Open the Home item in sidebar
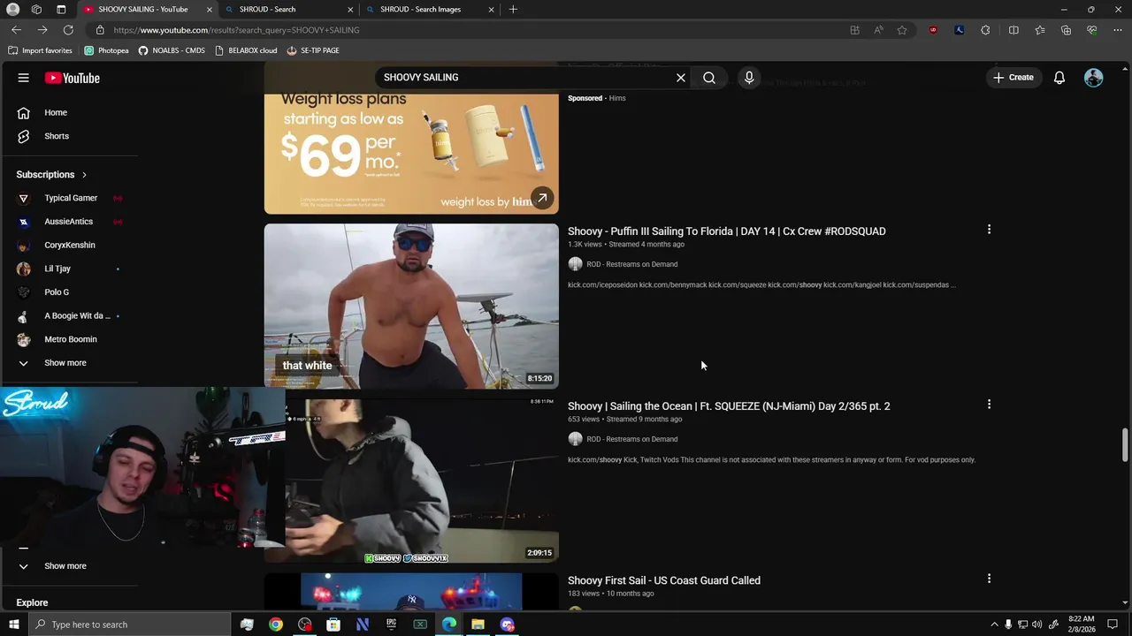Screen dimensions: 1132x636 point(56,113)
